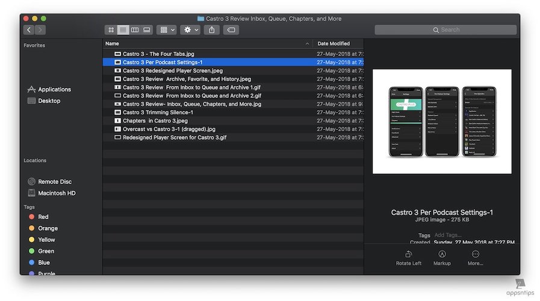Click the Search field
The height and width of the screenshot is (301, 540).
tap(445, 29)
